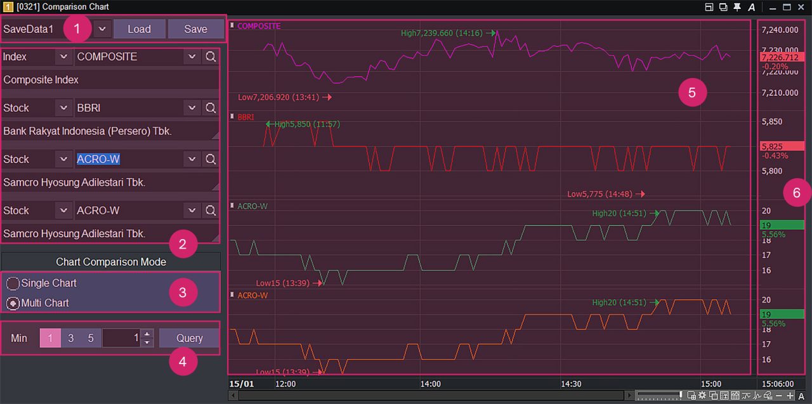
Task: Click the search icon beside BBRI
Action: coord(211,108)
